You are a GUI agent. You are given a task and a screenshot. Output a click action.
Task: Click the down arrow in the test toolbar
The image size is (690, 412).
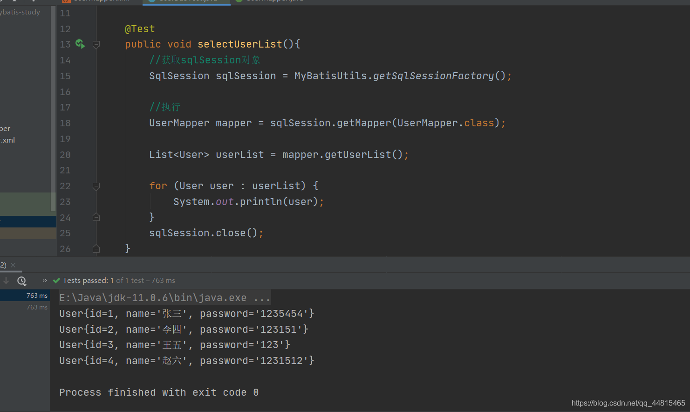(x=6, y=281)
